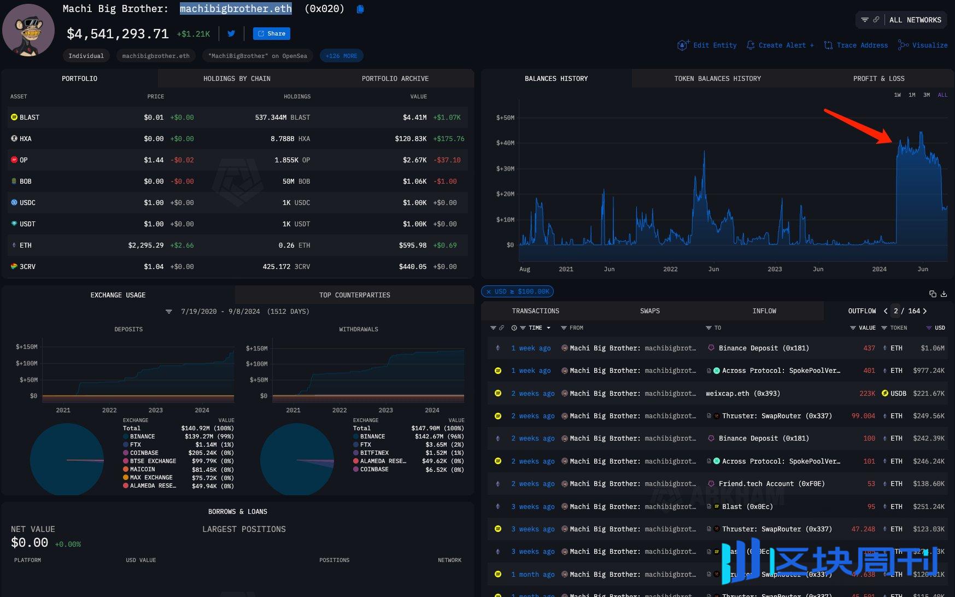Download transactions with the download icon
The height and width of the screenshot is (597, 955).
[944, 294]
